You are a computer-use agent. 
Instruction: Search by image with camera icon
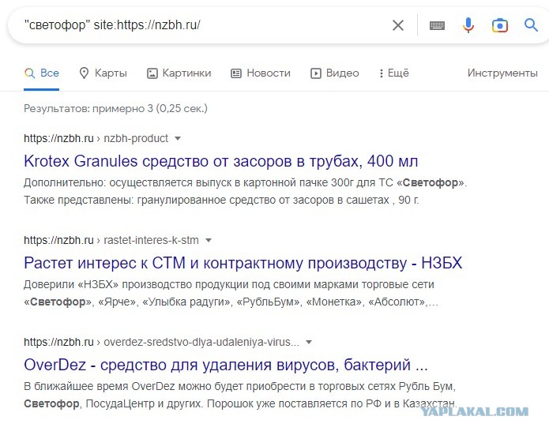pyautogui.click(x=500, y=25)
